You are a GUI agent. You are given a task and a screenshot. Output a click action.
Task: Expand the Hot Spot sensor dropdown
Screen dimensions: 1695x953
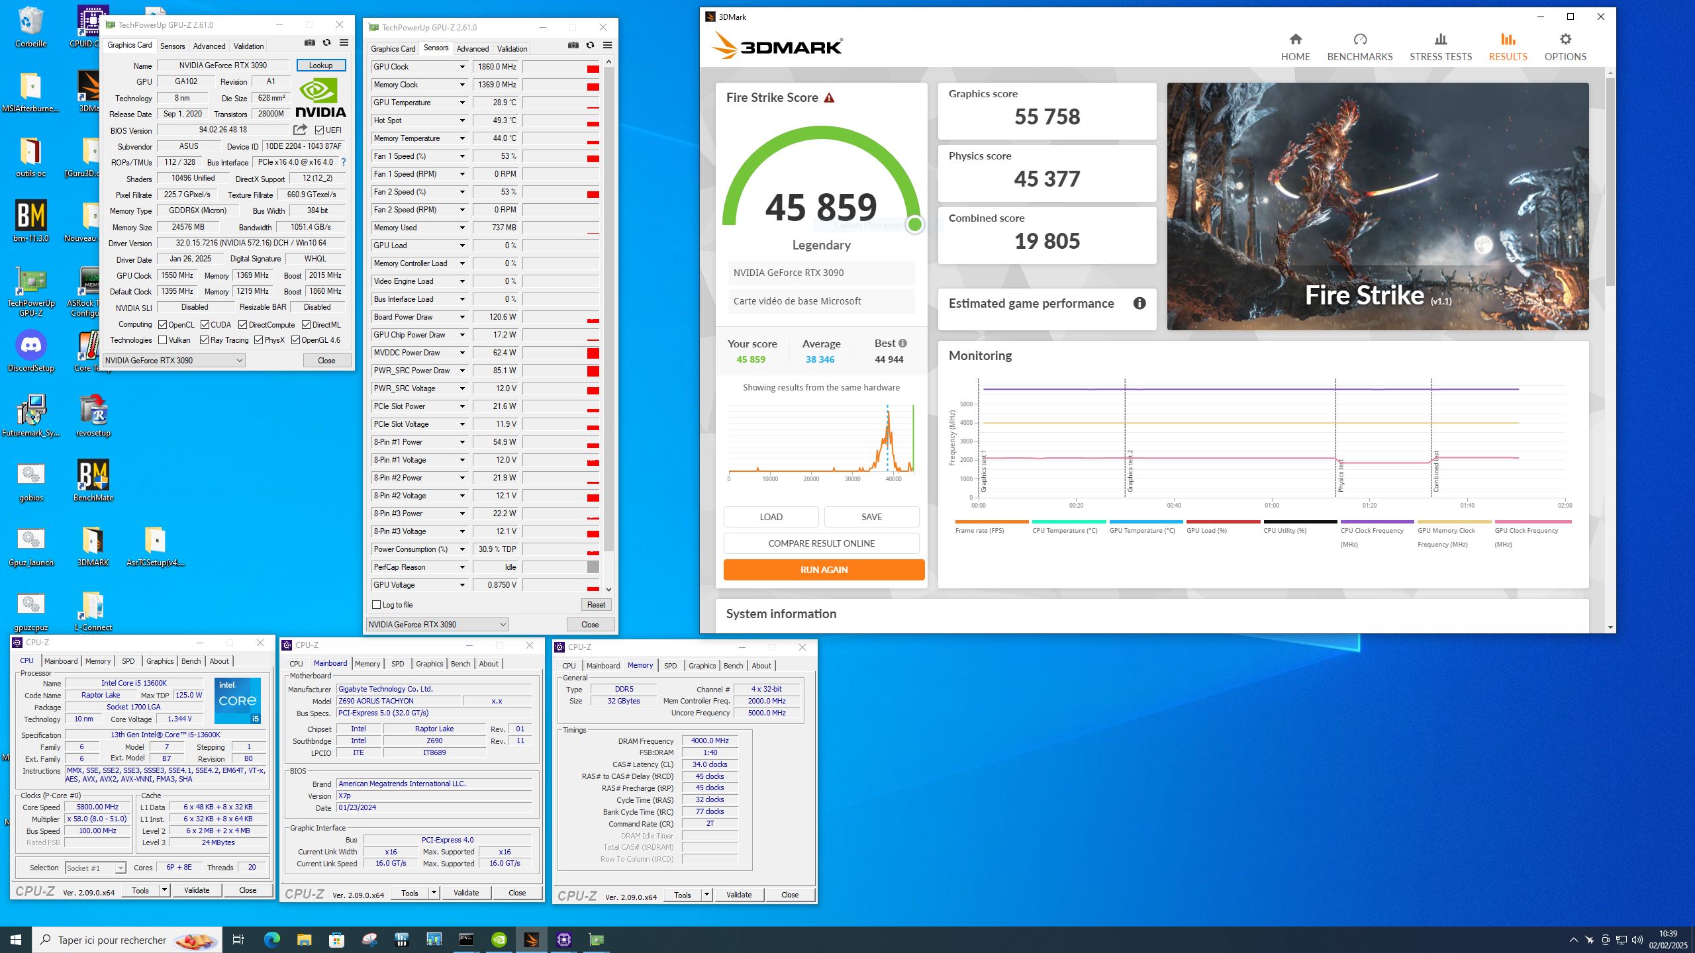click(462, 120)
